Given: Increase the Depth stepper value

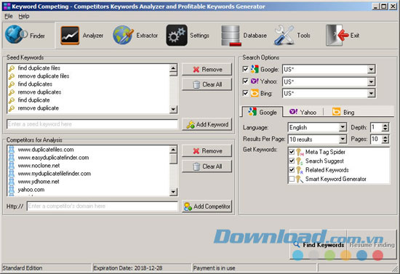Looking at the screenshot, I should 385,125.
